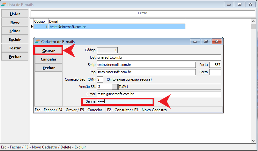Screen dimensions: 258x151
Task: Click the Excluir button
Action: [15, 40]
